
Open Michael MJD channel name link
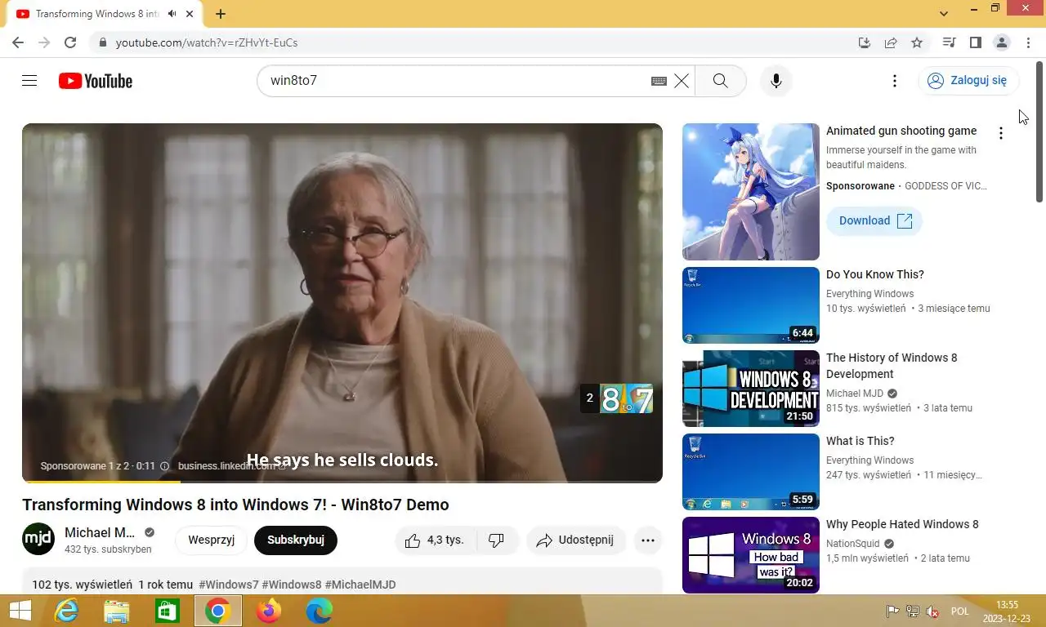point(100,532)
